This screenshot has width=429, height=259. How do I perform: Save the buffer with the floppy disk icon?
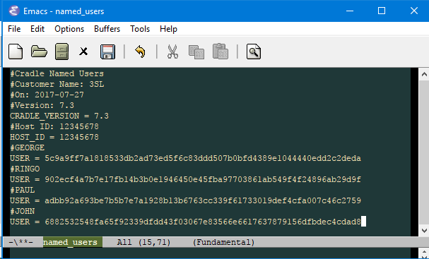(x=108, y=52)
